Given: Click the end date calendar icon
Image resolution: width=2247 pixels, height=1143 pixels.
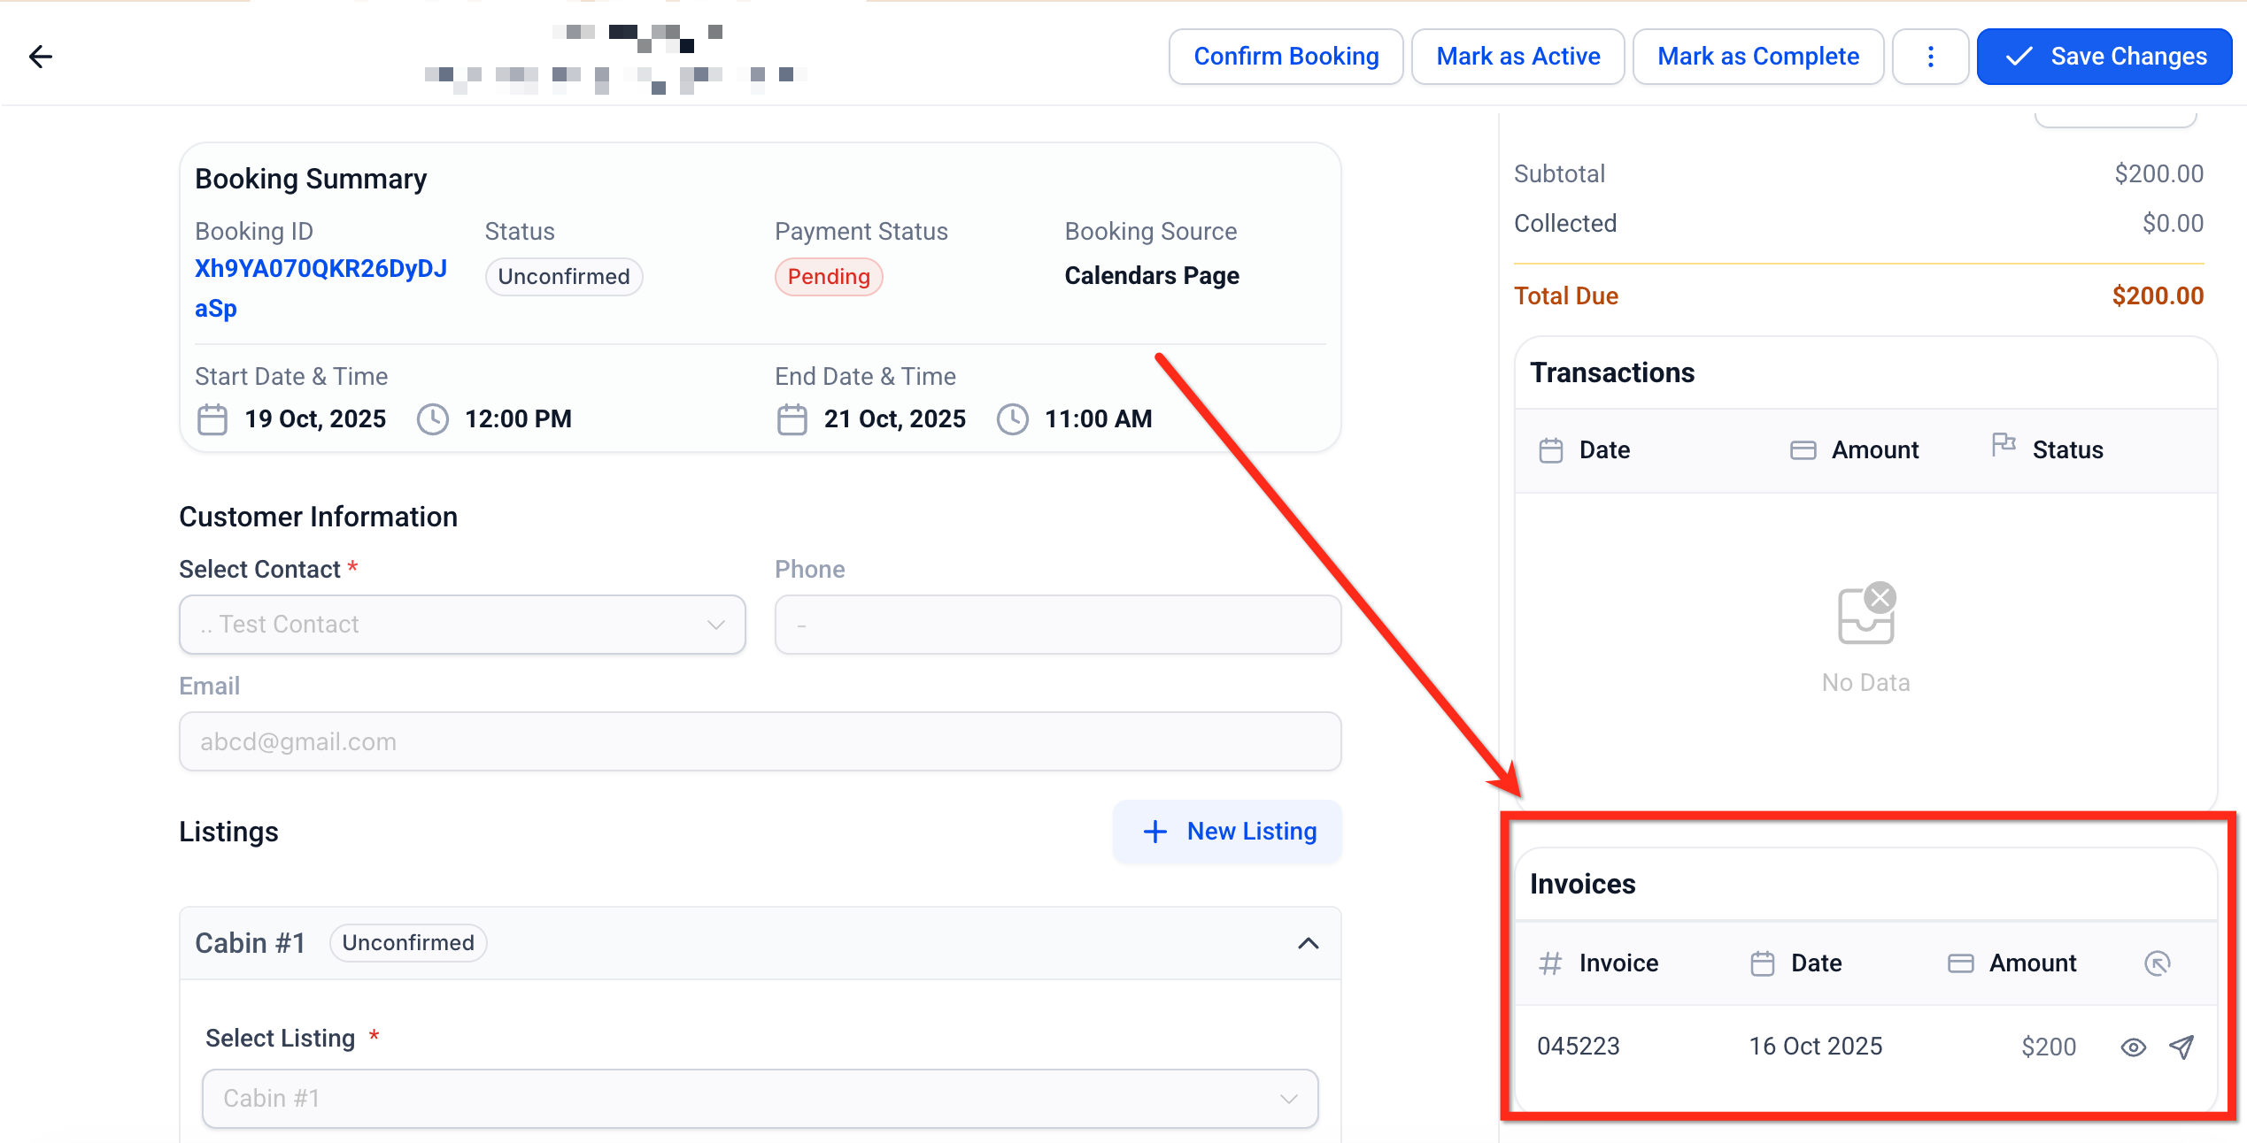Looking at the screenshot, I should pyautogui.click(x=791, y=419).
